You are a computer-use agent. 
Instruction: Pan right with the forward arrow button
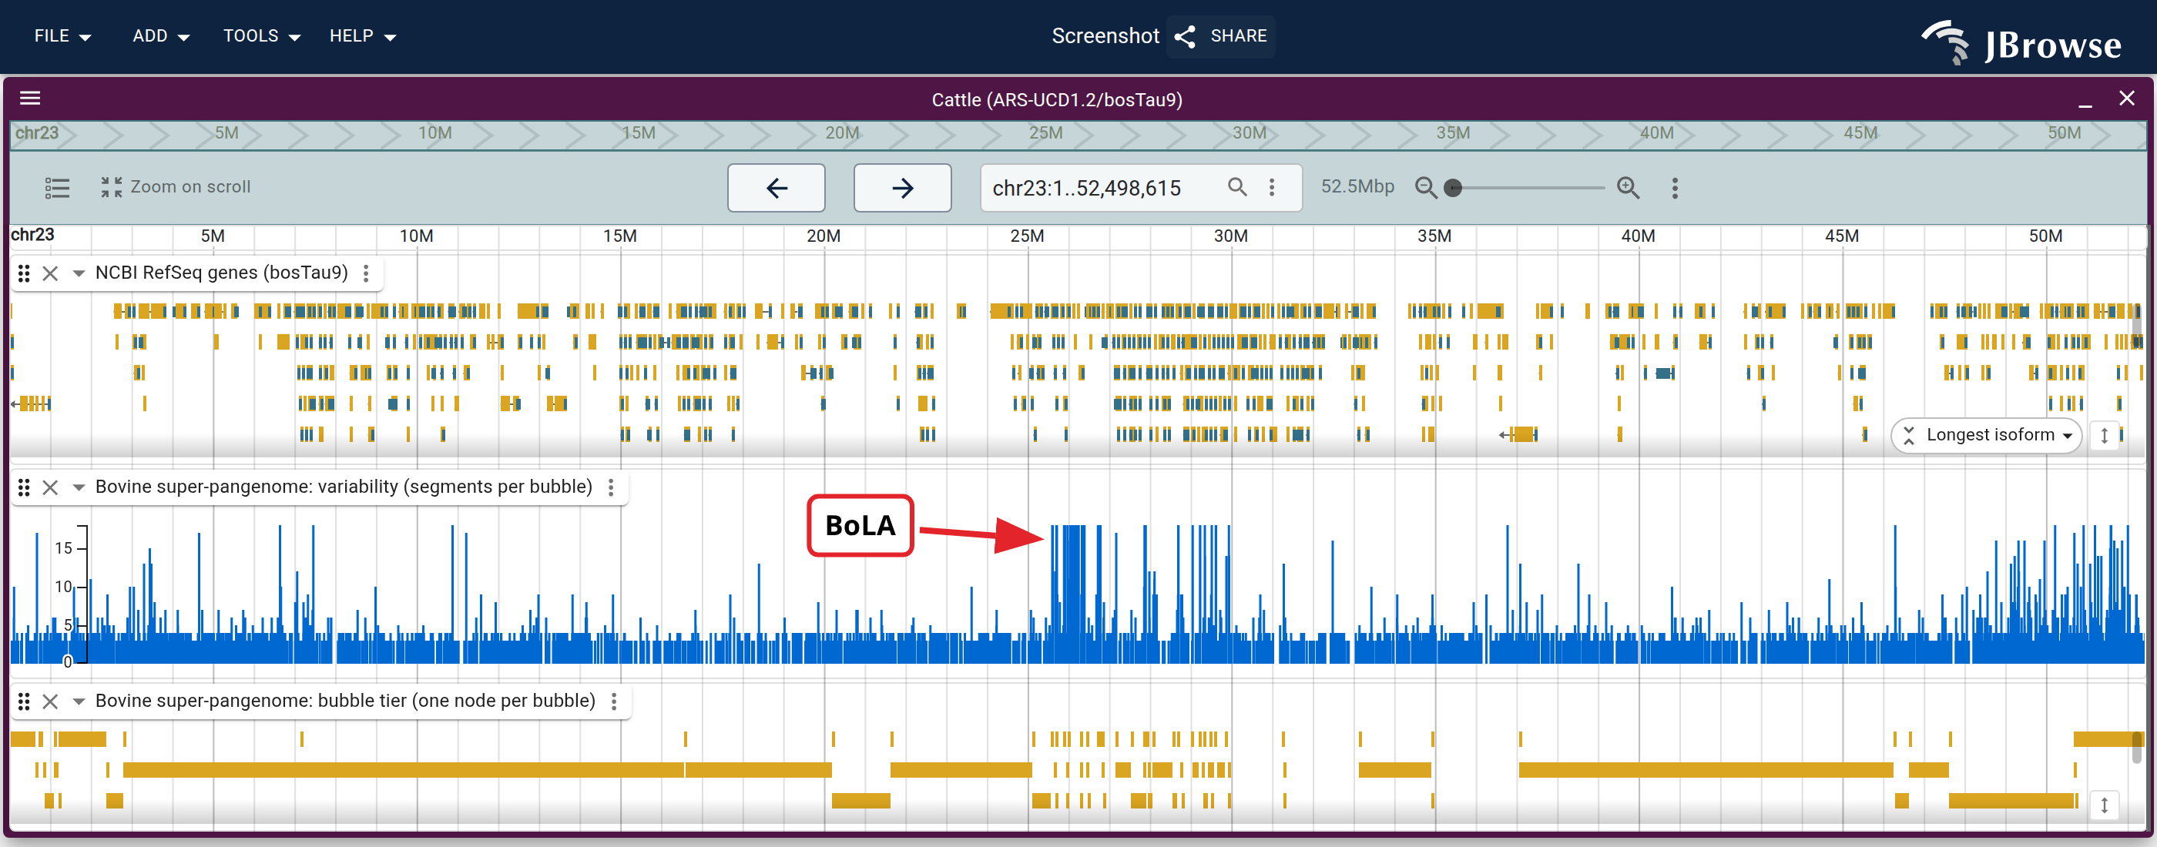click(x=902, y=187)
